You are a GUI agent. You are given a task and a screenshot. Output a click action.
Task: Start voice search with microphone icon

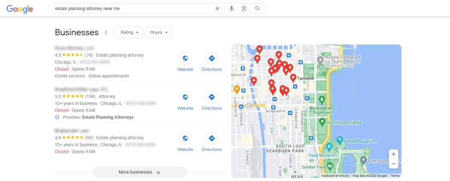tap(232, 9)
